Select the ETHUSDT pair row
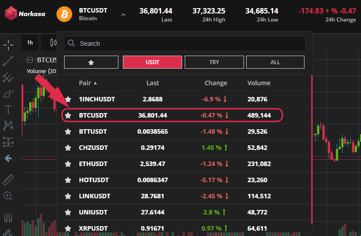The image size is (361, 236). coord(184,164)
